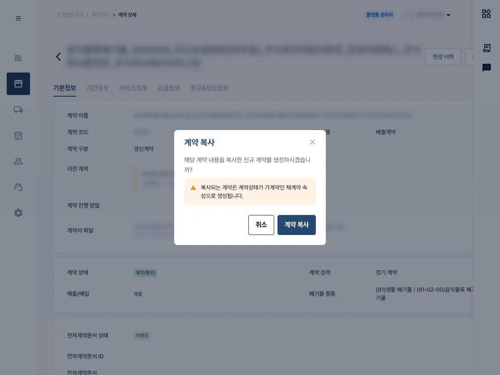
Task: Click the 계약서 파일 label
Action: click(80, 230)
